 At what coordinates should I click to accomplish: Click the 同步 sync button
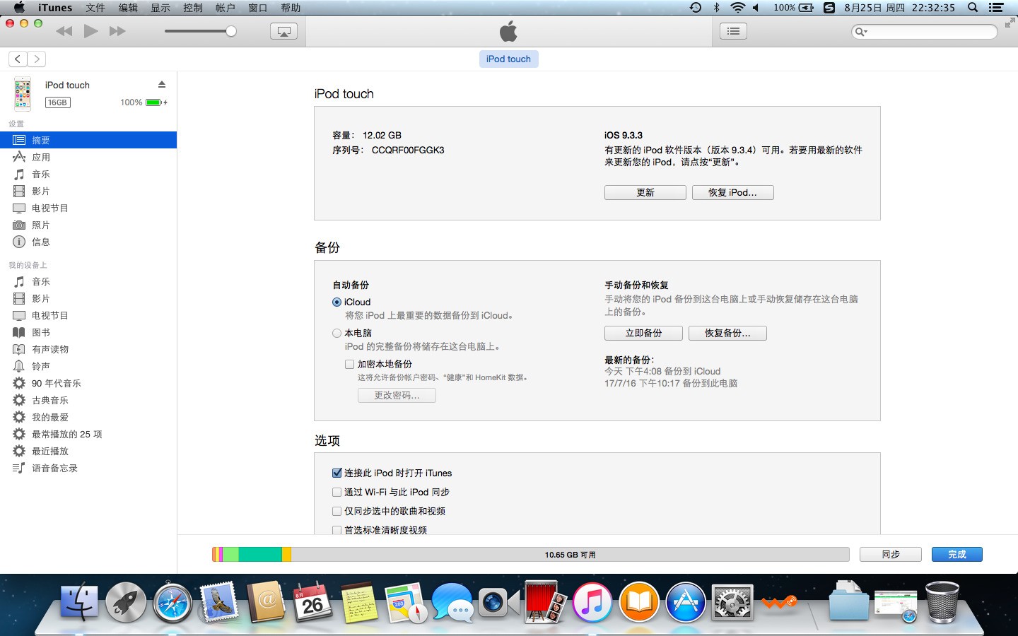click(891, 554)
